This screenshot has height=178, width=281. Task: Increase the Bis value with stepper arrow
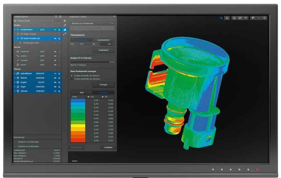(113, 43)
